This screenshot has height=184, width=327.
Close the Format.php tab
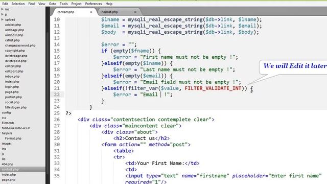[135, 12]
